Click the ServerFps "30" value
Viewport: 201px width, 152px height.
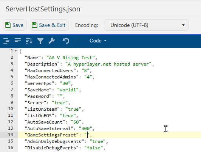pos(65,83)
